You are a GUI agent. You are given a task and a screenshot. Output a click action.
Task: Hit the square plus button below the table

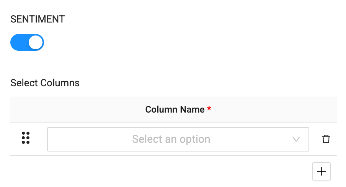point(322,172)
